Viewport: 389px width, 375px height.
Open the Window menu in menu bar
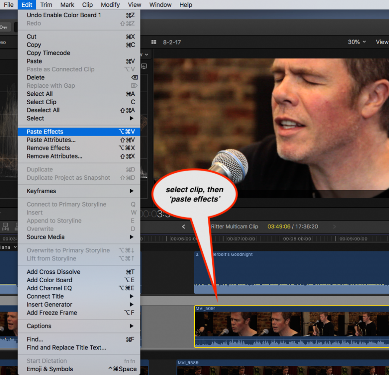tap(160, 5)
